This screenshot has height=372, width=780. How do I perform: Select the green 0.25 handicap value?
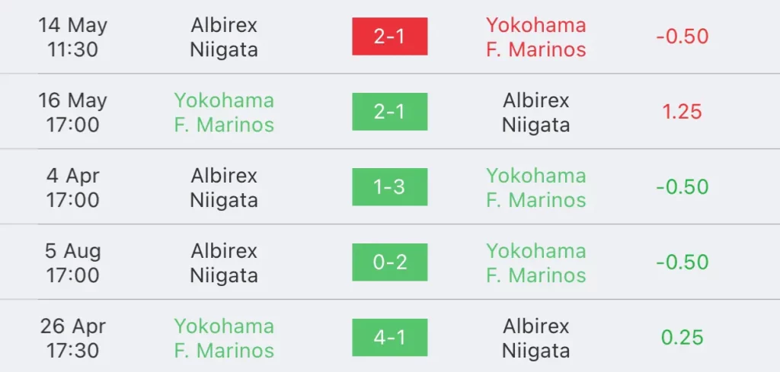coord(682,338)
